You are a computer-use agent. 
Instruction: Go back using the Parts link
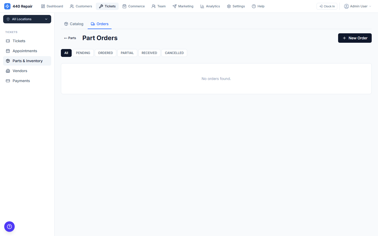click(70, 38)
